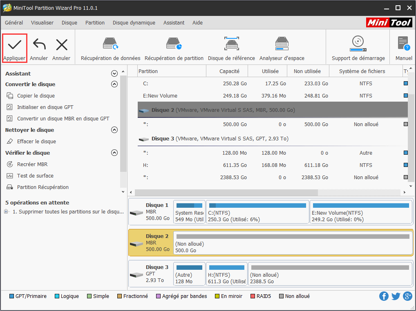Image resolution: width=416 pixels, height=311 pixels.
Task: Open the Visualiser menu
Action: tap(42, 23)
